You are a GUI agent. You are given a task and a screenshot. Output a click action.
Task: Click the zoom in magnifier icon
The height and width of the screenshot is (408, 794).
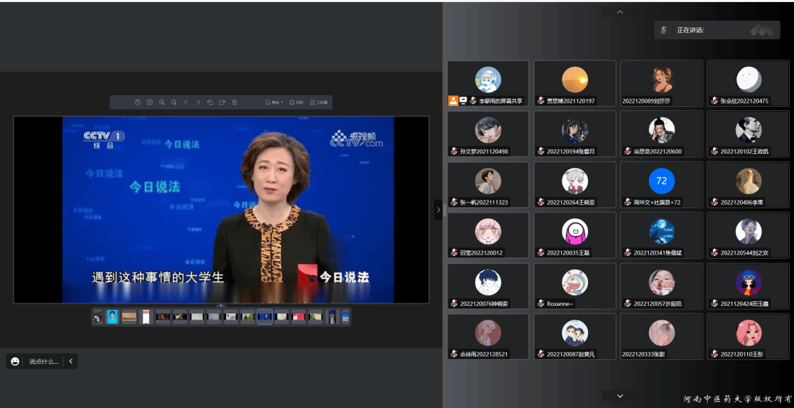[x=161, y=102]
